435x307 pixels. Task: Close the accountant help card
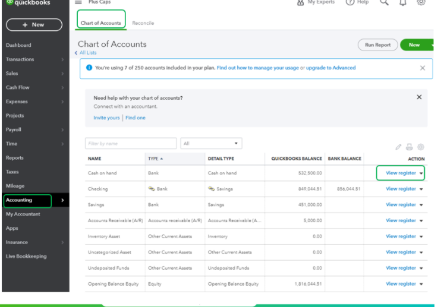419,97
